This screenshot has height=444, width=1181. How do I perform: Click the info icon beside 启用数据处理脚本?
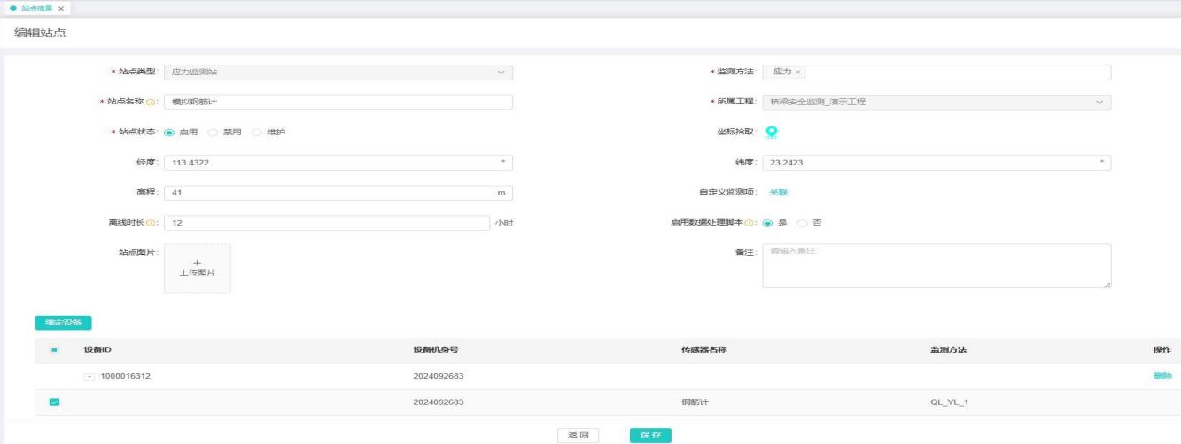pyautogui.click(x=750, y=223)
